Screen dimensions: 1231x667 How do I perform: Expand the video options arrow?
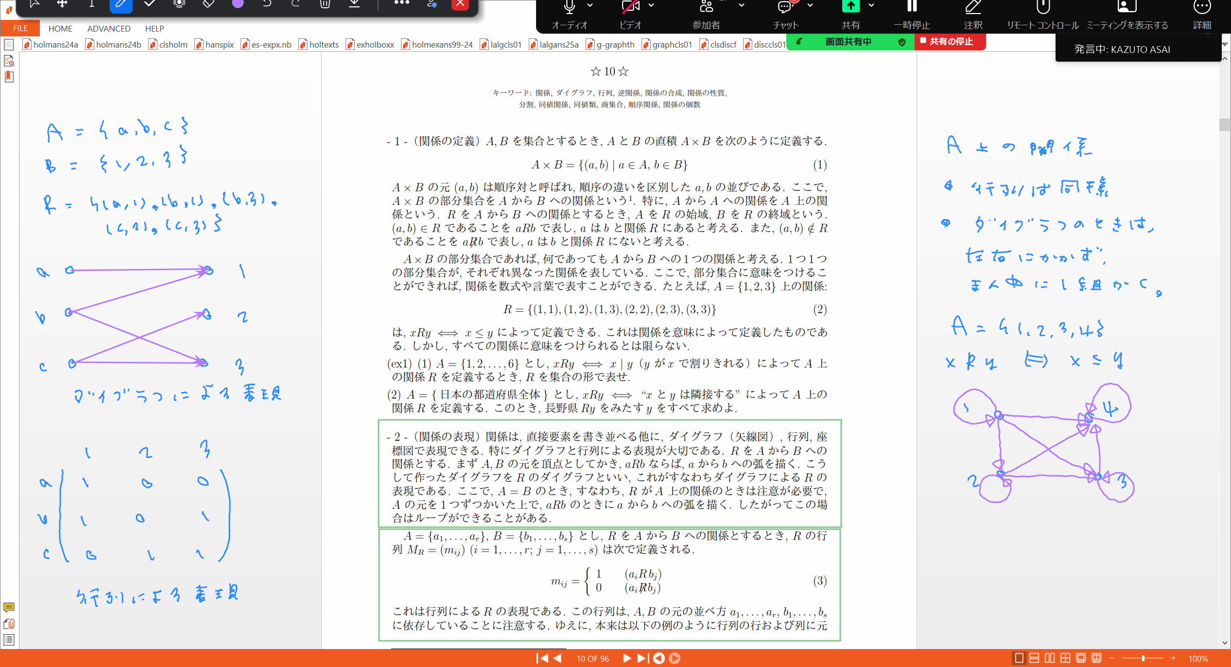click(x=651, y=5)
